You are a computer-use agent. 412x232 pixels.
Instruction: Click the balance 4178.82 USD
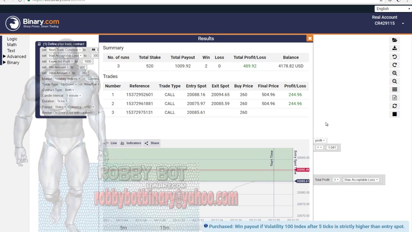[x=291, y=66]
